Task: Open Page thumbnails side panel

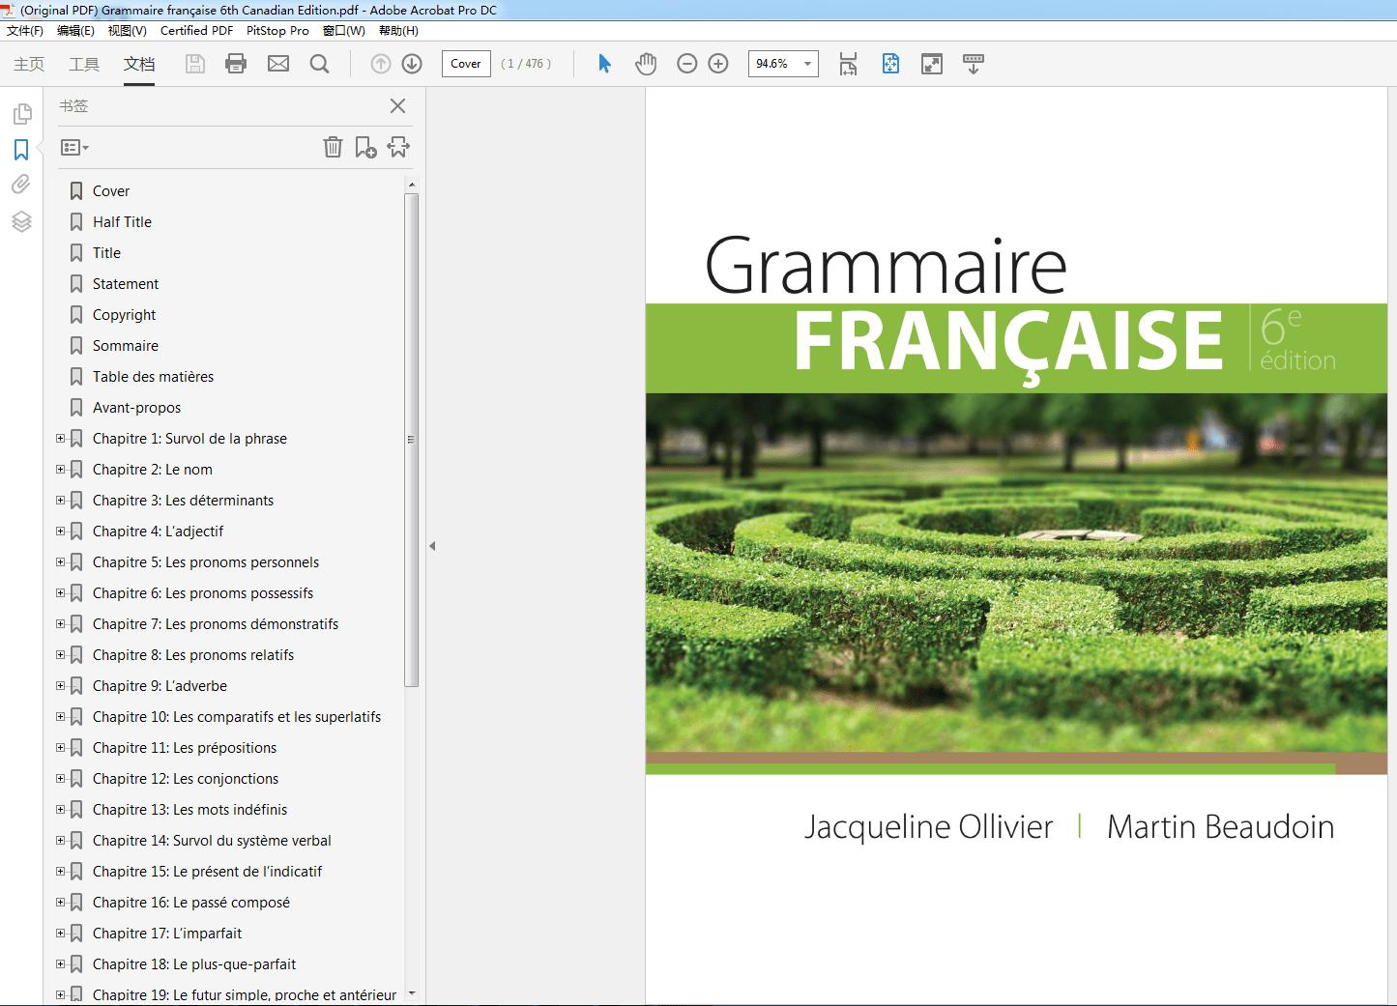Action: [x=21, y=115]
